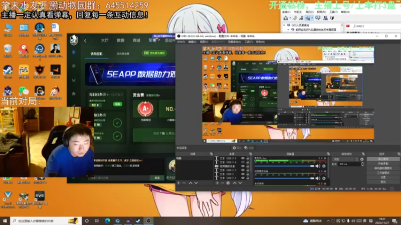Screen dimensions: 401x225
Task: Switch to 商城 tab in 5E client
Action: point(136,40)
